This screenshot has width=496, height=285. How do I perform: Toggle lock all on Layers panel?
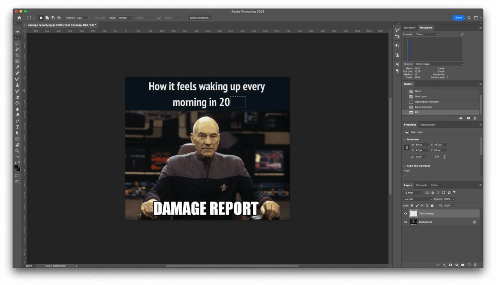click(x=432, y=206)
